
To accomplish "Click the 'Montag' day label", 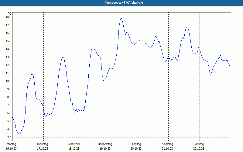I will [x=11, y=144].
